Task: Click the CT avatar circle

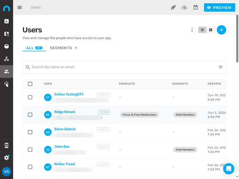Action: click(48, 97)
